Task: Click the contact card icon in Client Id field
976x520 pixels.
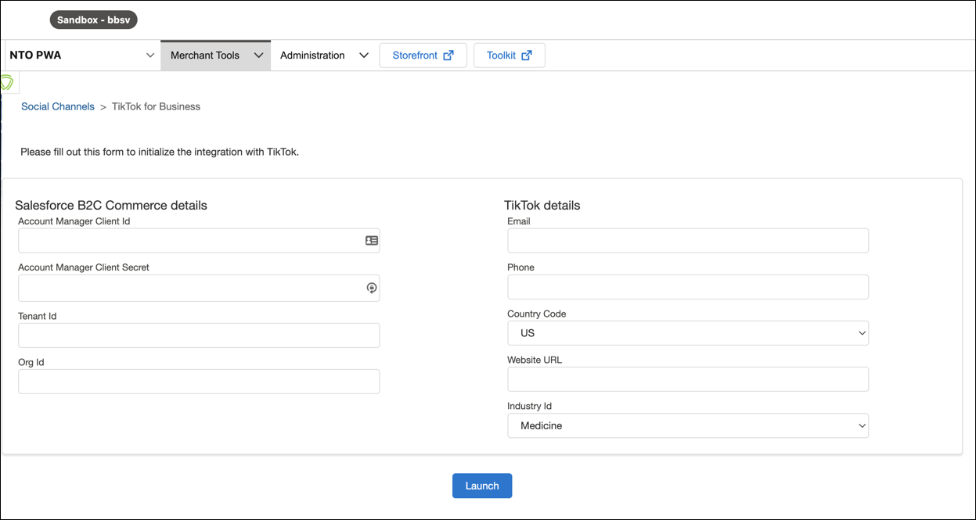Action: (372, 241)
